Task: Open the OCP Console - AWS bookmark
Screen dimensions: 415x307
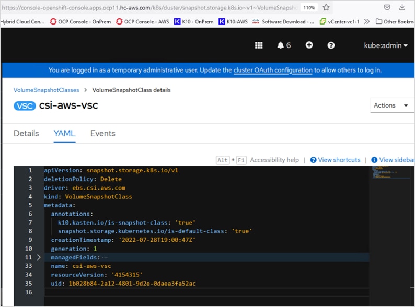Action: (143, 22)
